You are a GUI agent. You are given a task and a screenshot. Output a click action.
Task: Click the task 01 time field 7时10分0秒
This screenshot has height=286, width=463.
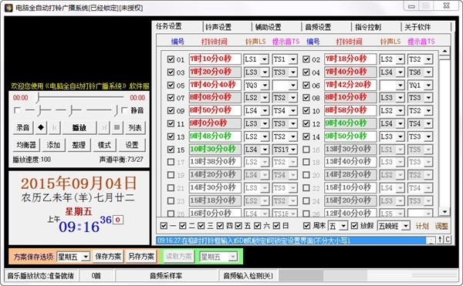pyautogui.click(x=215, y=59)
